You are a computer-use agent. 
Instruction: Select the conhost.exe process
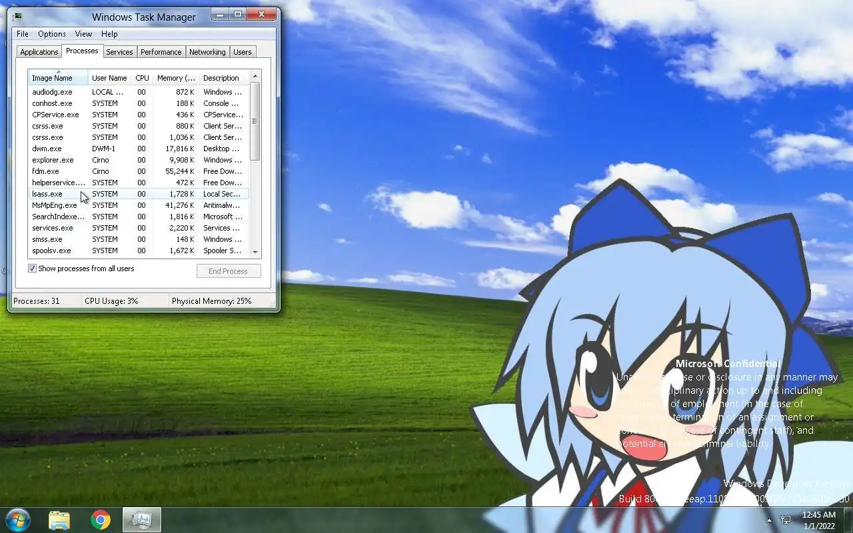139,103
